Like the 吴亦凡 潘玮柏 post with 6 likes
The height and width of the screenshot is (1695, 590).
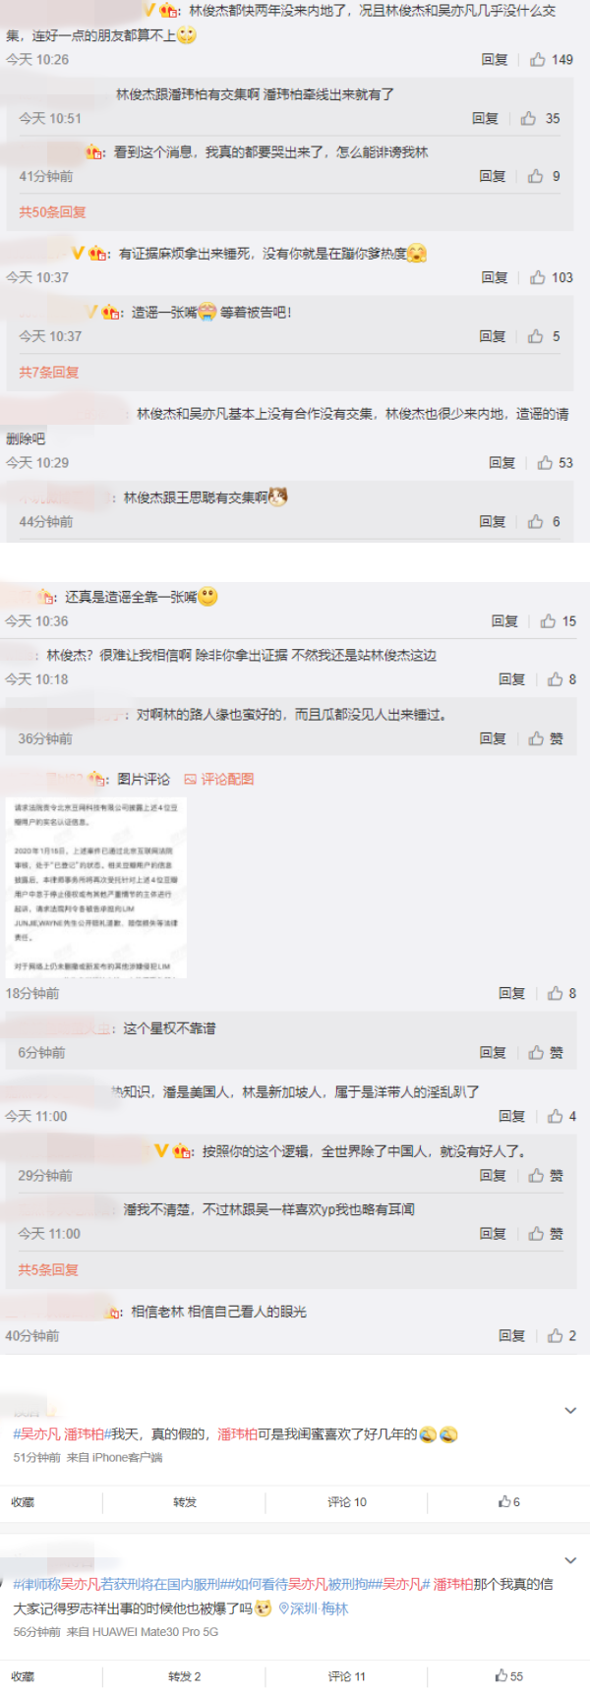click(508, 1501)
